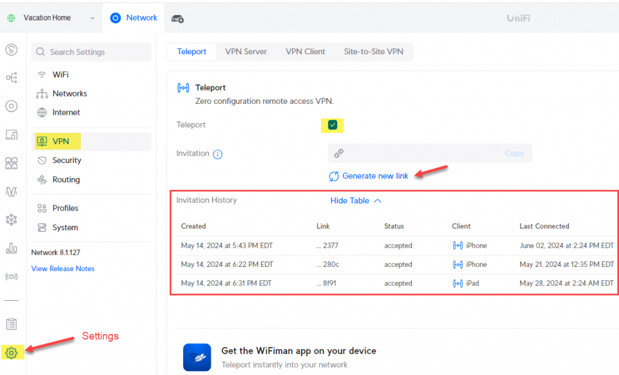
Task: Open the Statistics bar-chart icon
Action: (x=11, y=248)
